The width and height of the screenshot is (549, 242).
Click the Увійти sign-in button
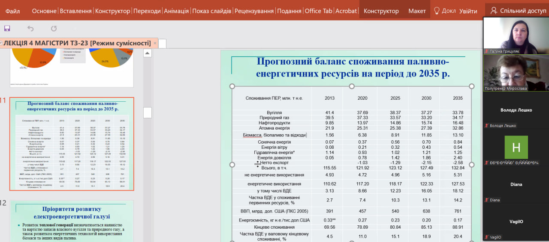[468, 11]
